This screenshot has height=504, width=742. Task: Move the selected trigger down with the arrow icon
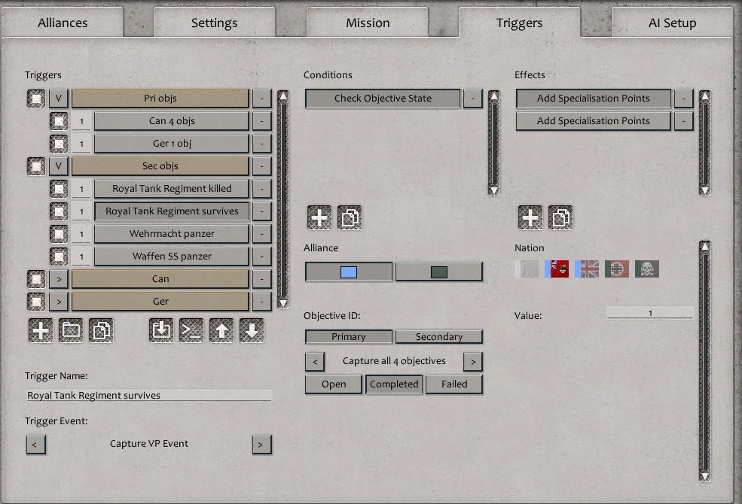(252, 329)
